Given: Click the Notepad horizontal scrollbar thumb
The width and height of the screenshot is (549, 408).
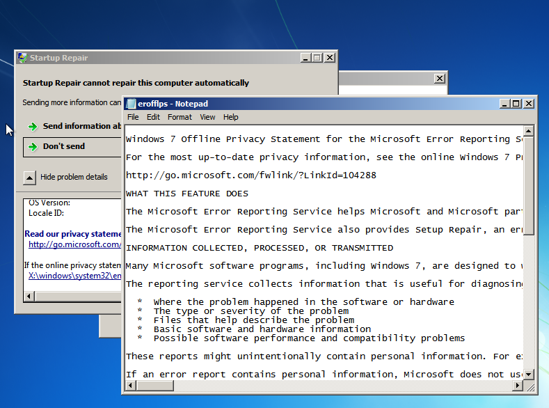Looking at the screenshot, I should (x=154, y=386).
